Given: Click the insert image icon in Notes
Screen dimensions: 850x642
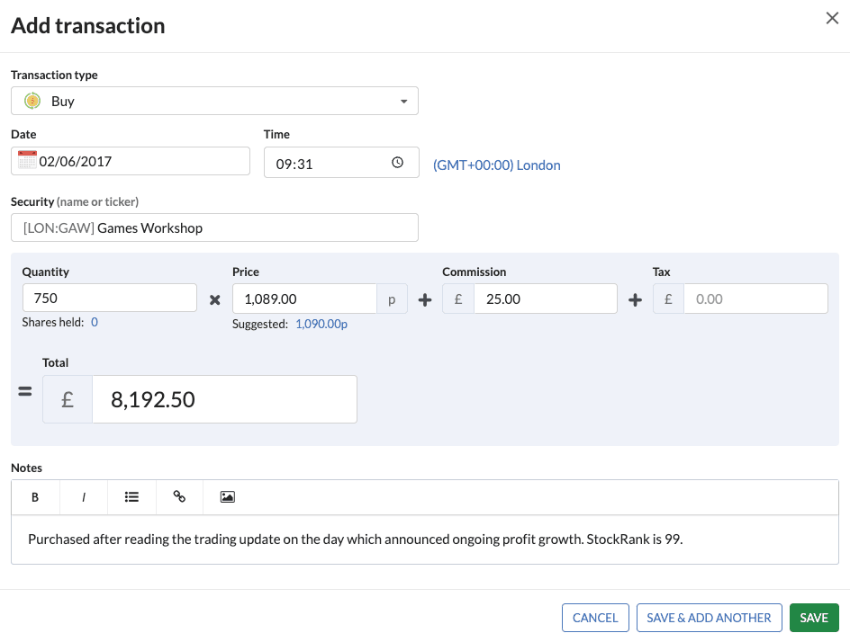Looking at the screenshot, I should [228, 496].
